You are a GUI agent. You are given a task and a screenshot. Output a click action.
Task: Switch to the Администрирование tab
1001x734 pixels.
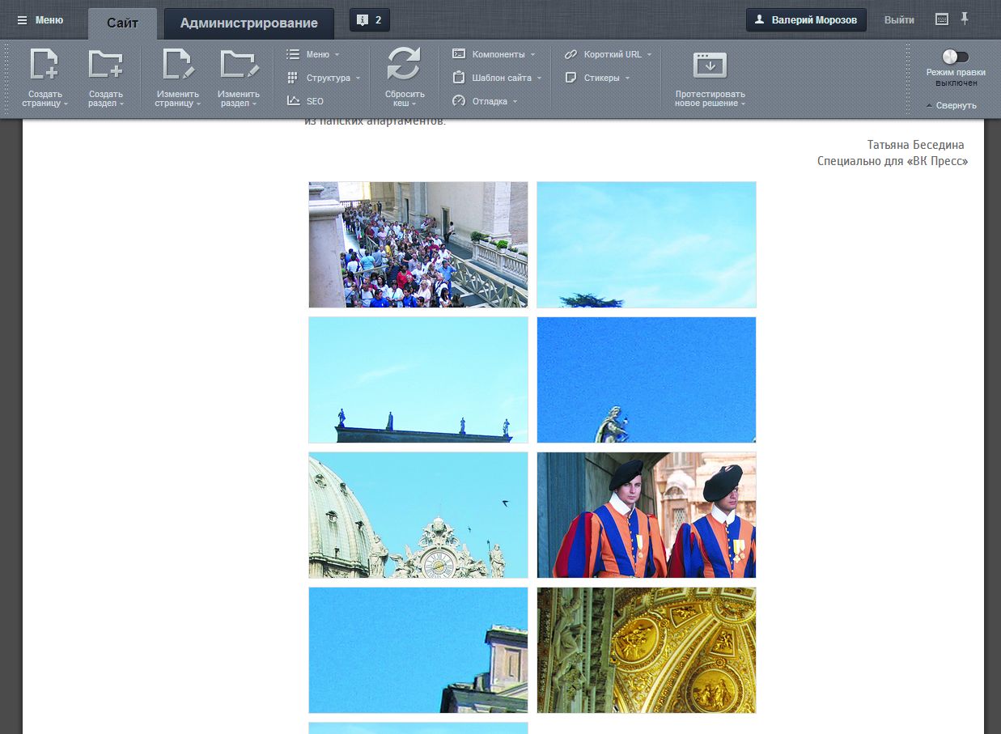(248, 23)
